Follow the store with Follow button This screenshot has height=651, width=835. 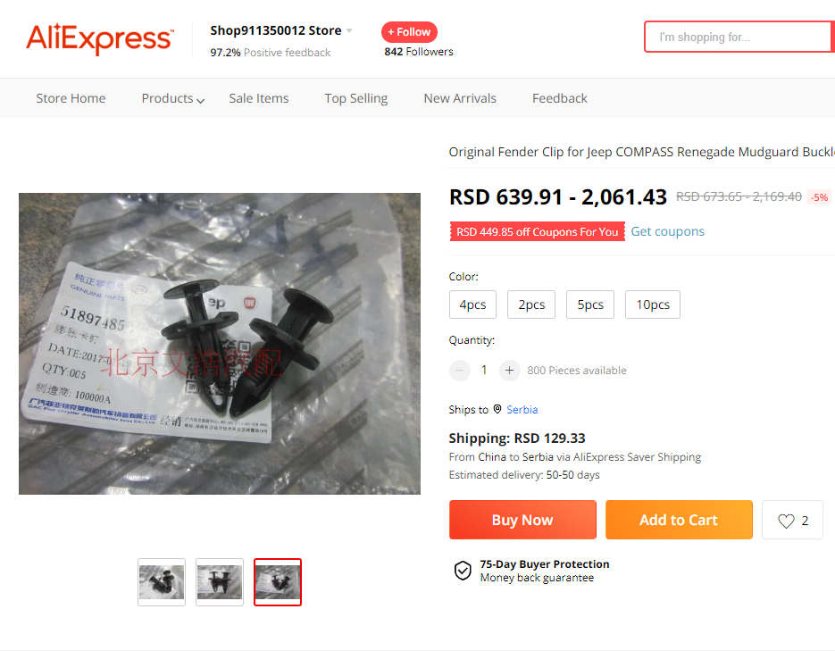[409, 32]
